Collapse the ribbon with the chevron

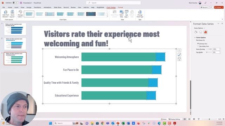(222, 19)
